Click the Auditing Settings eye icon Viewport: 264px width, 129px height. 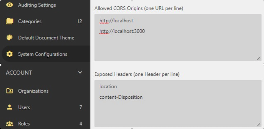[x=10, y=5]
